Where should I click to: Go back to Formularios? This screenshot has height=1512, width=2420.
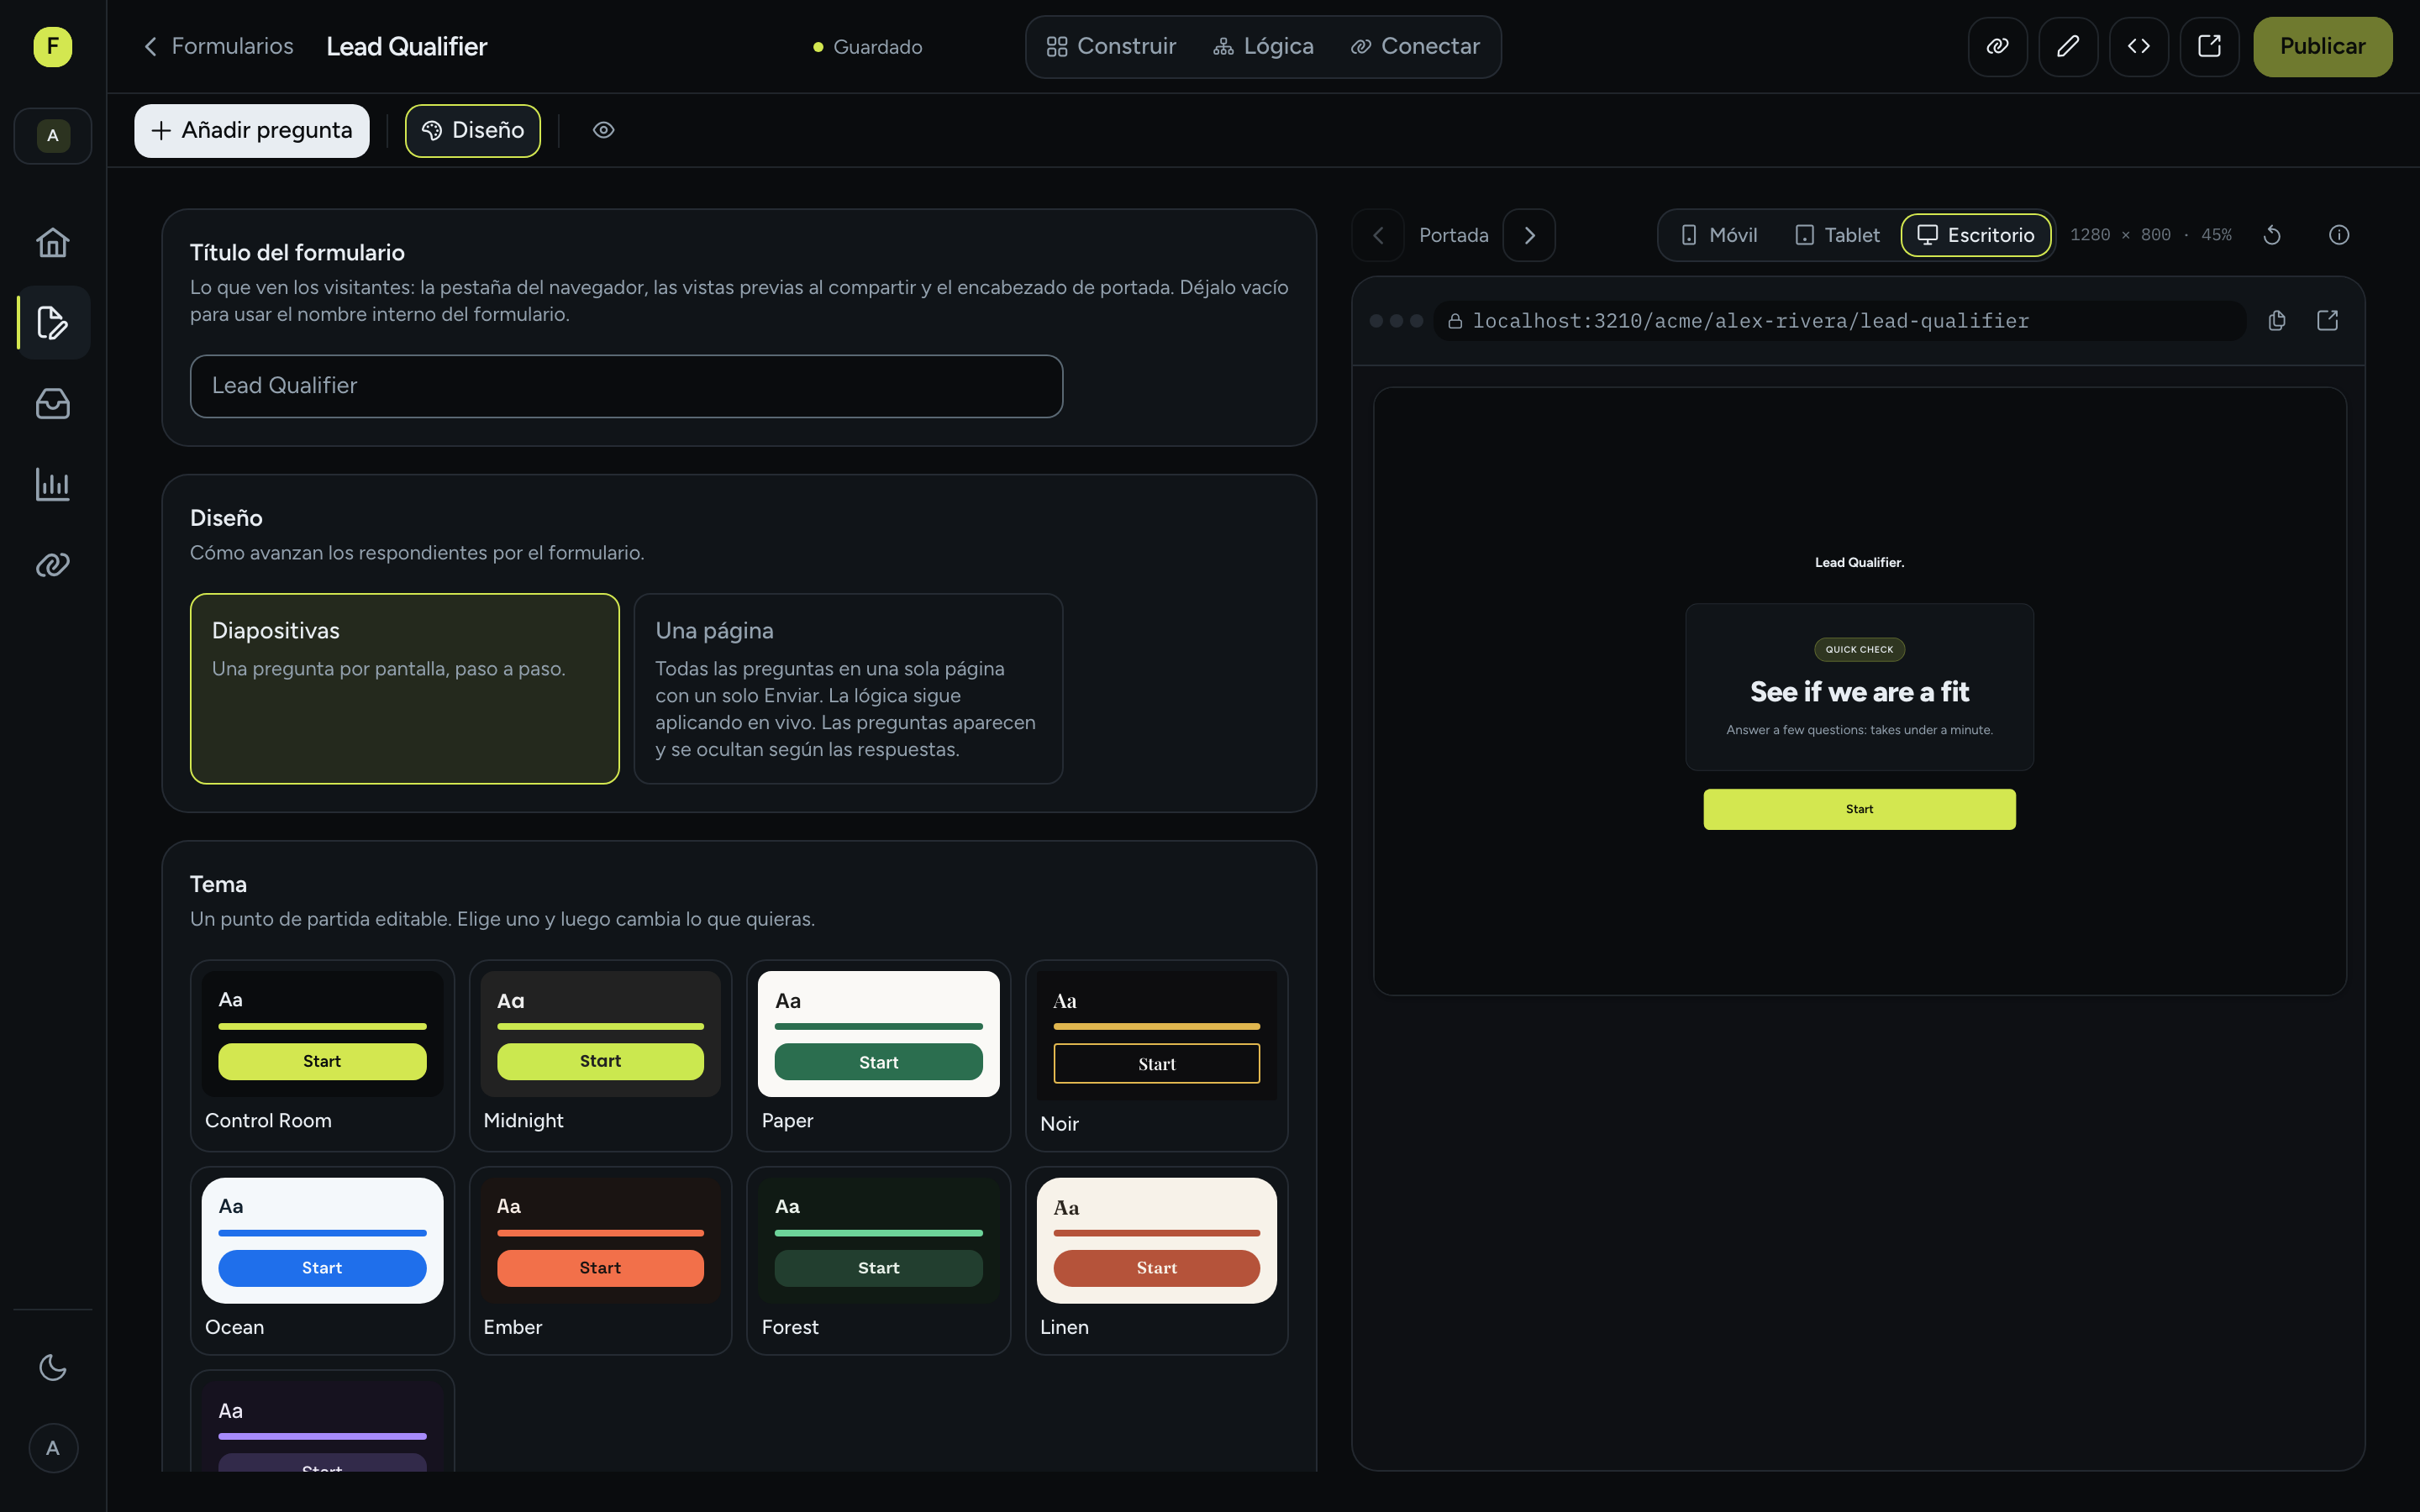tap(218, 46)
